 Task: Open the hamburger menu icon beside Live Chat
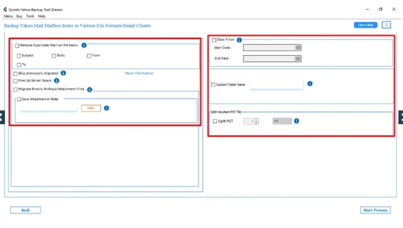386,25
